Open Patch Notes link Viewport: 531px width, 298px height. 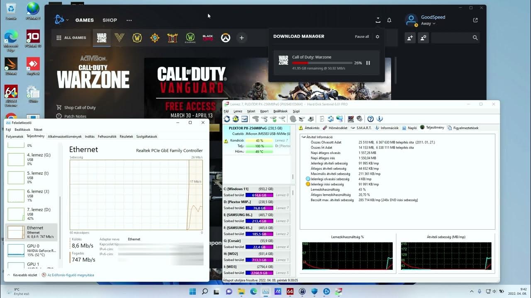[71, 116]
